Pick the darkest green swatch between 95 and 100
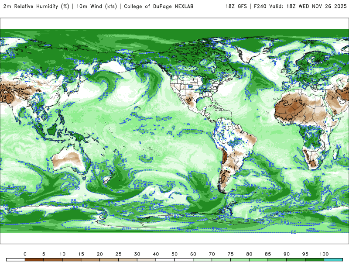Image resolution: width=349 pixels, height=262 pixels. pos(315,260)
